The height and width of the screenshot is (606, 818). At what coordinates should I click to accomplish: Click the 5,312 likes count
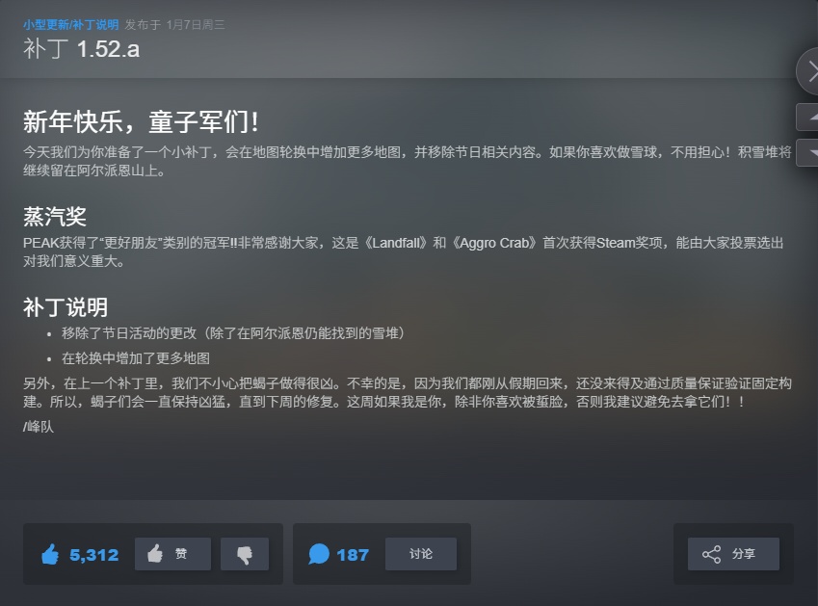(93, 555)
